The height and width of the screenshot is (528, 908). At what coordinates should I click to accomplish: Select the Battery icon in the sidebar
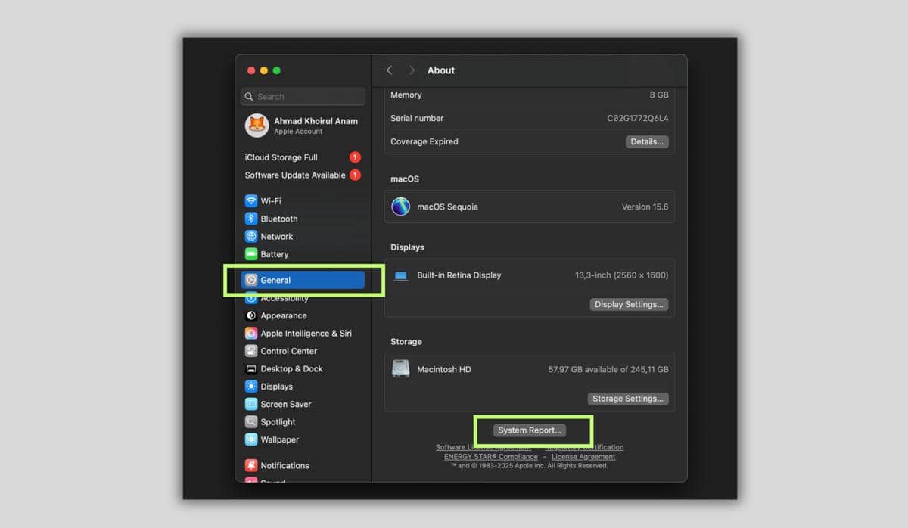[x=252, y=254]
